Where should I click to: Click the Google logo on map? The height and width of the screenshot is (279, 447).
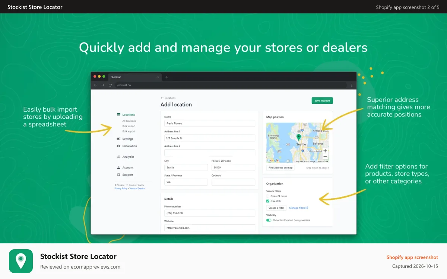tap(273, 161)
